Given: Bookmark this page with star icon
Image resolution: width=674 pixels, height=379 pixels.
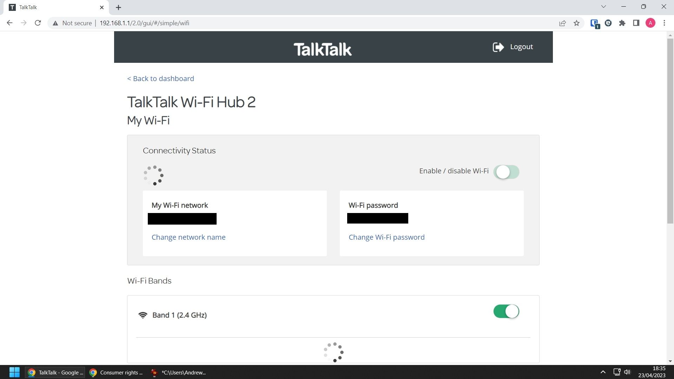Looking at the screenshot, I should [576, 23].
